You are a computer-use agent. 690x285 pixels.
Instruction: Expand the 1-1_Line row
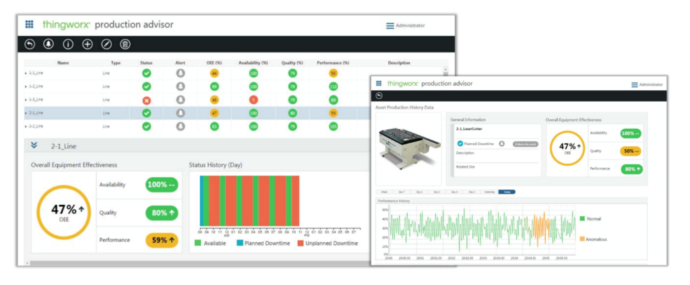click(x=26, y=73)
